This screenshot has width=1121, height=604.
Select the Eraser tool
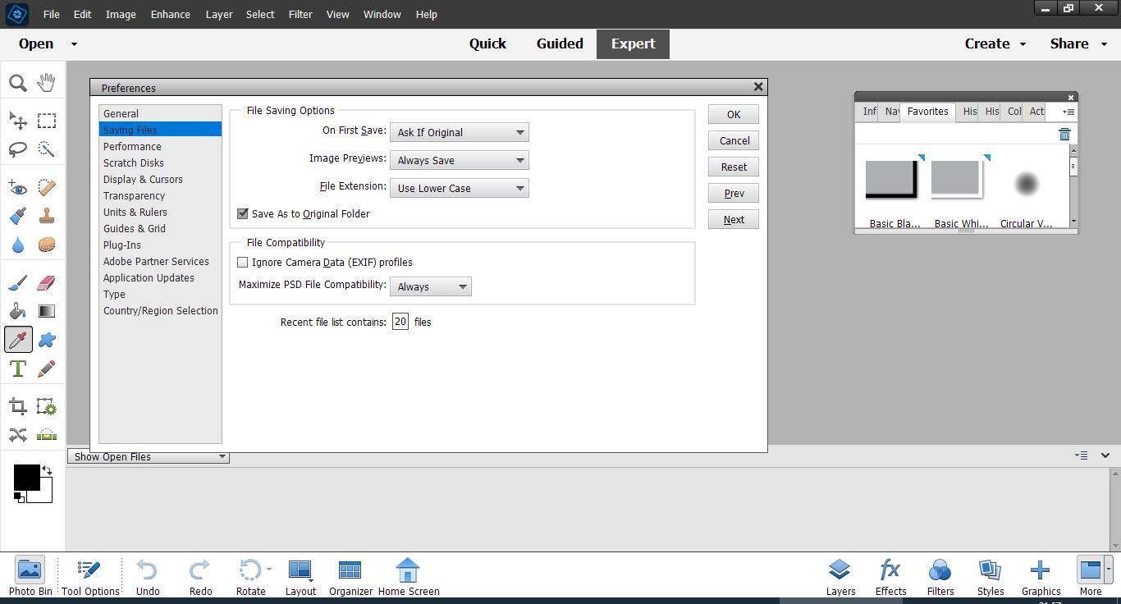point(47,283)
